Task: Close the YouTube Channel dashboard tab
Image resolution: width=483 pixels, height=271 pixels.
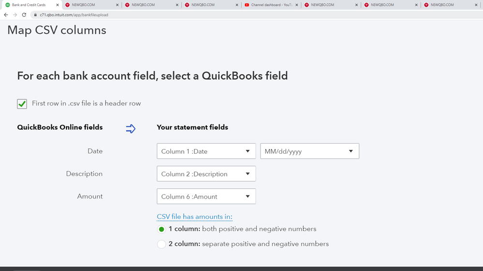Action: (297, 5)
